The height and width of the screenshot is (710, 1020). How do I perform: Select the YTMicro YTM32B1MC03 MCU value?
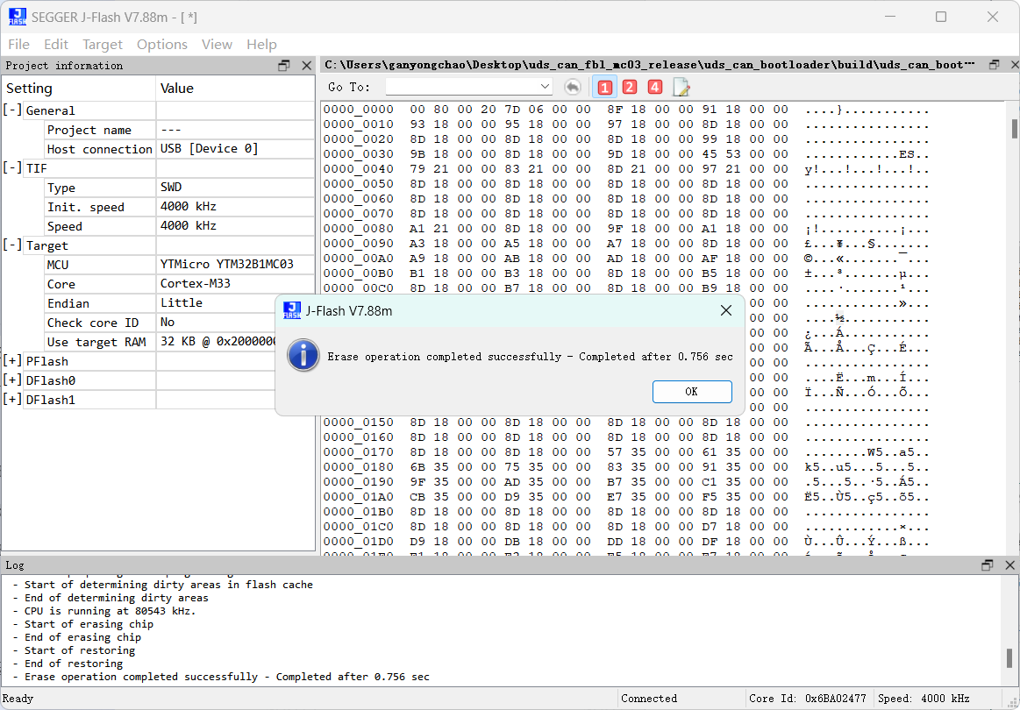coord(226,265)
